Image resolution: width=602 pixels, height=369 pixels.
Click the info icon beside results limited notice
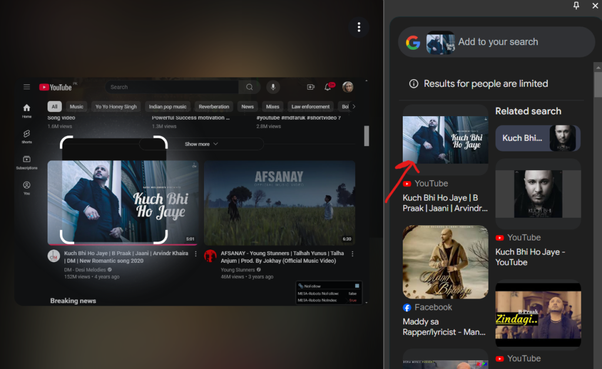pyautogui.click(x=413, y=83)
